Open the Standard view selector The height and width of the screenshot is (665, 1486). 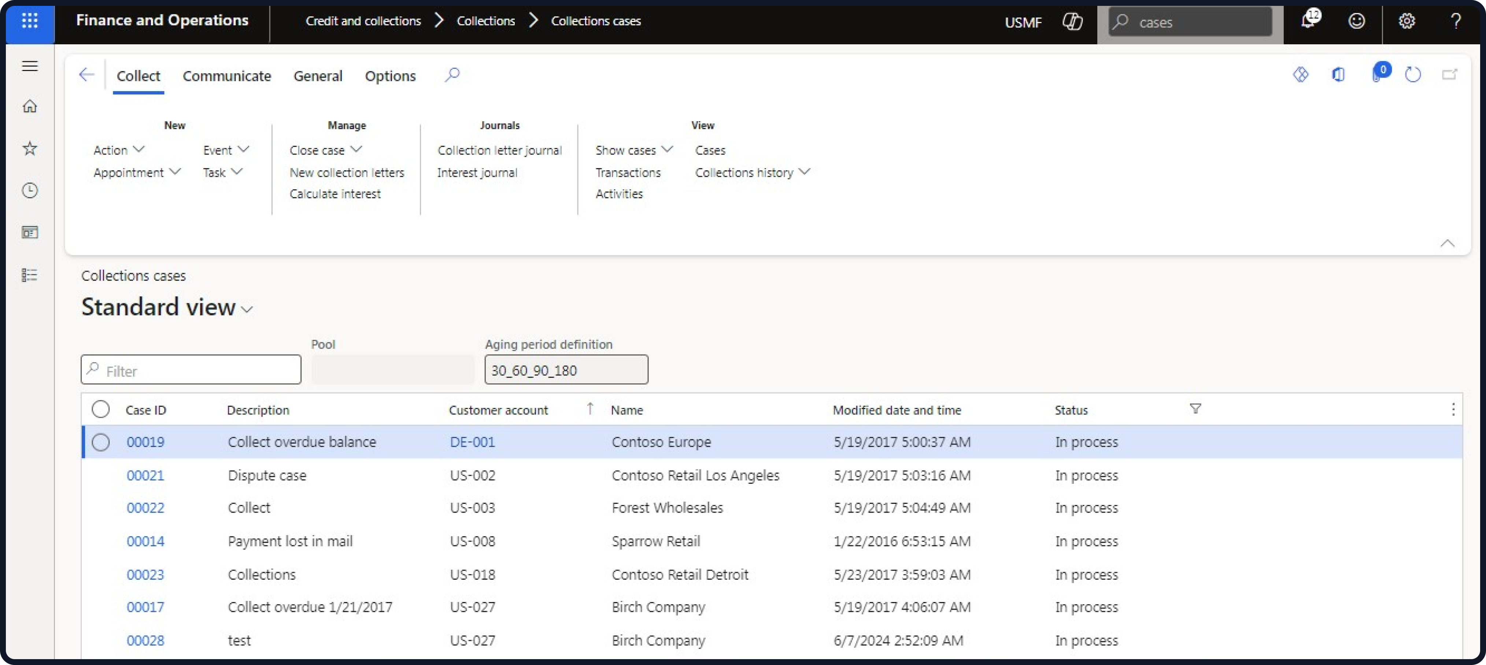click(167, 307)
